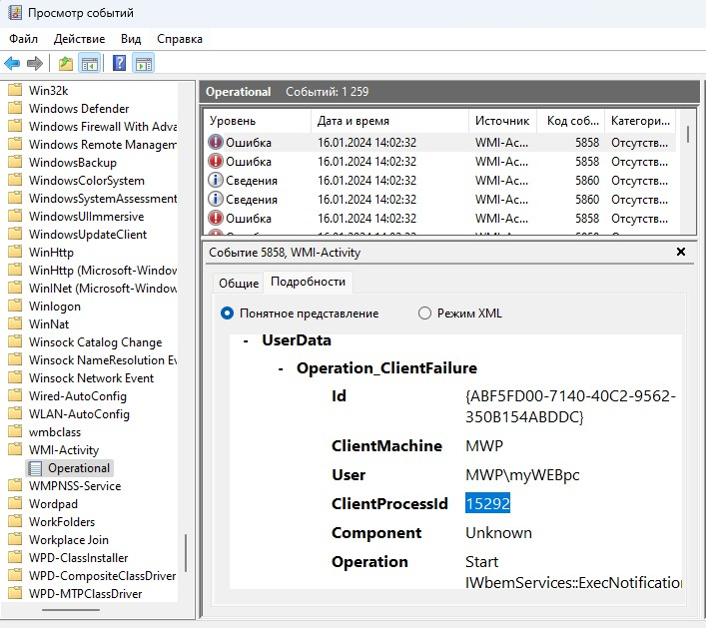
Task: Click the ClientMachine value MWP
Action: (484, 445)
